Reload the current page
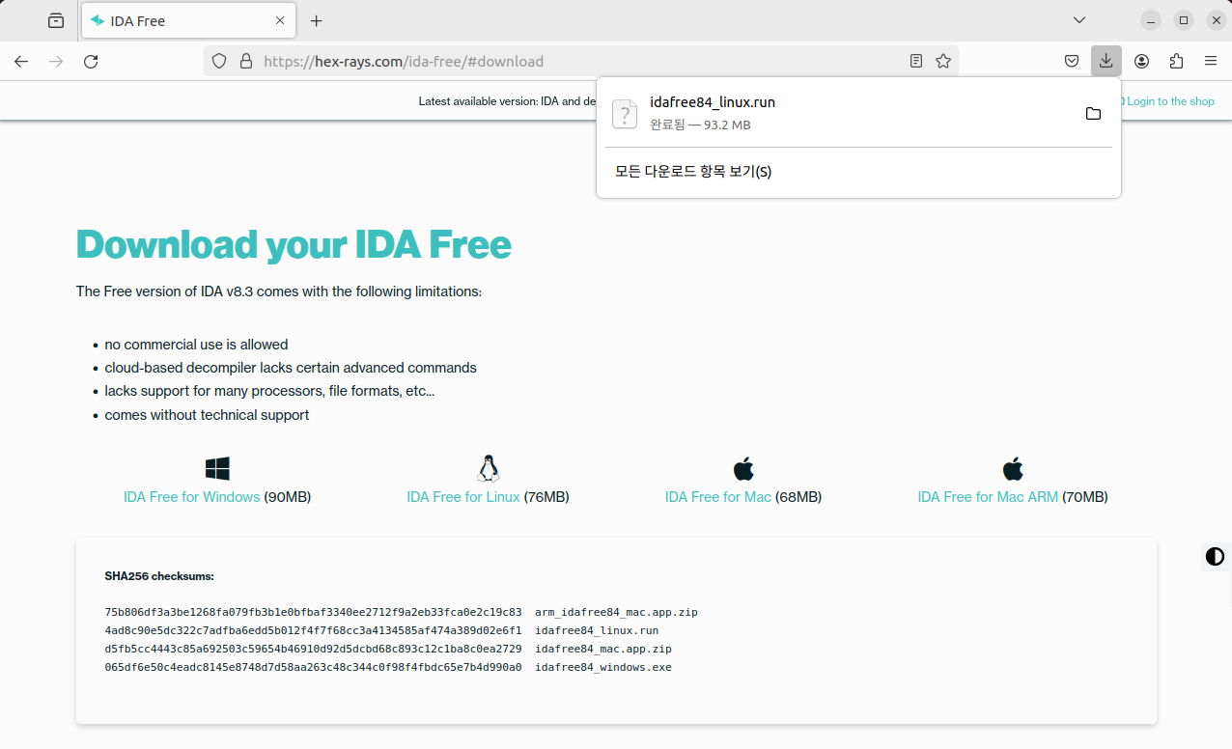The height and width of the screenshot is (749, 1232). pyautogui.click(x=91, y=61)
